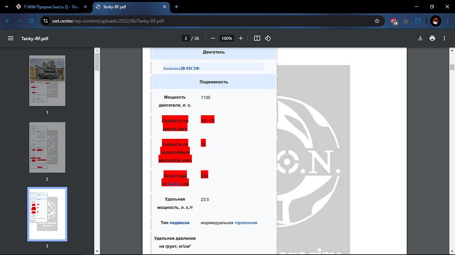Click the индивидуальная suspension text
This screenshot has height=255, width=455.
point(217,223)
